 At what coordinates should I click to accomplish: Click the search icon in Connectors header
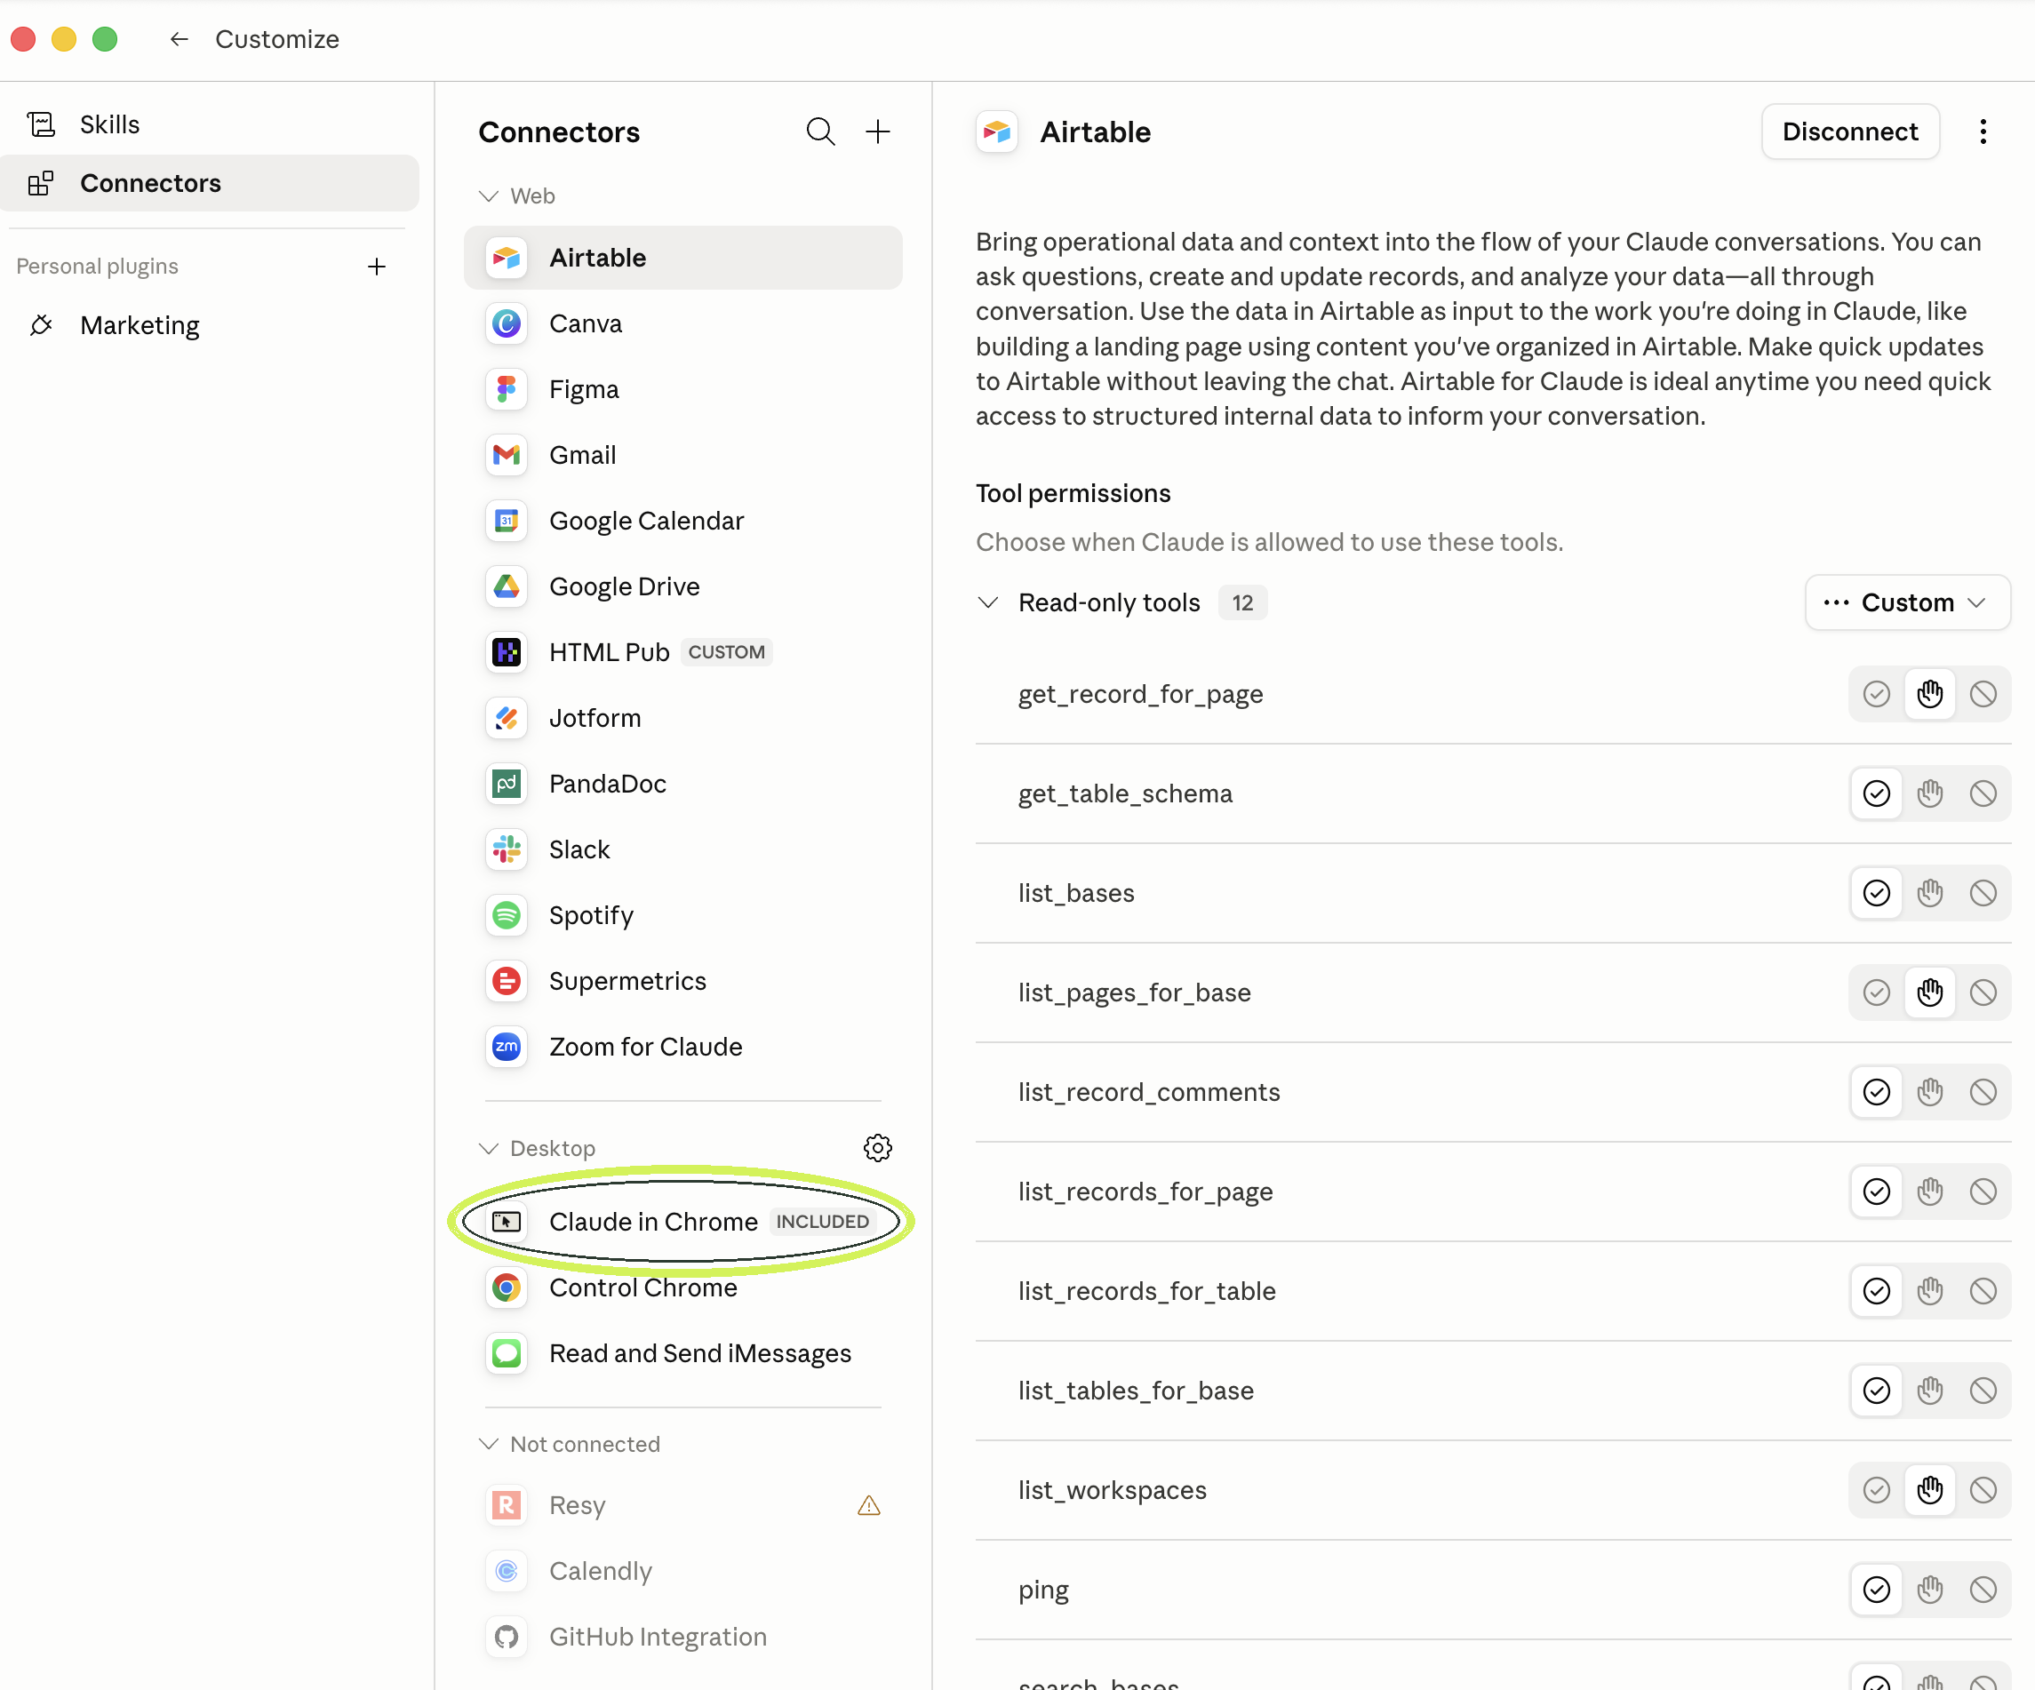(x=820, y=132)
